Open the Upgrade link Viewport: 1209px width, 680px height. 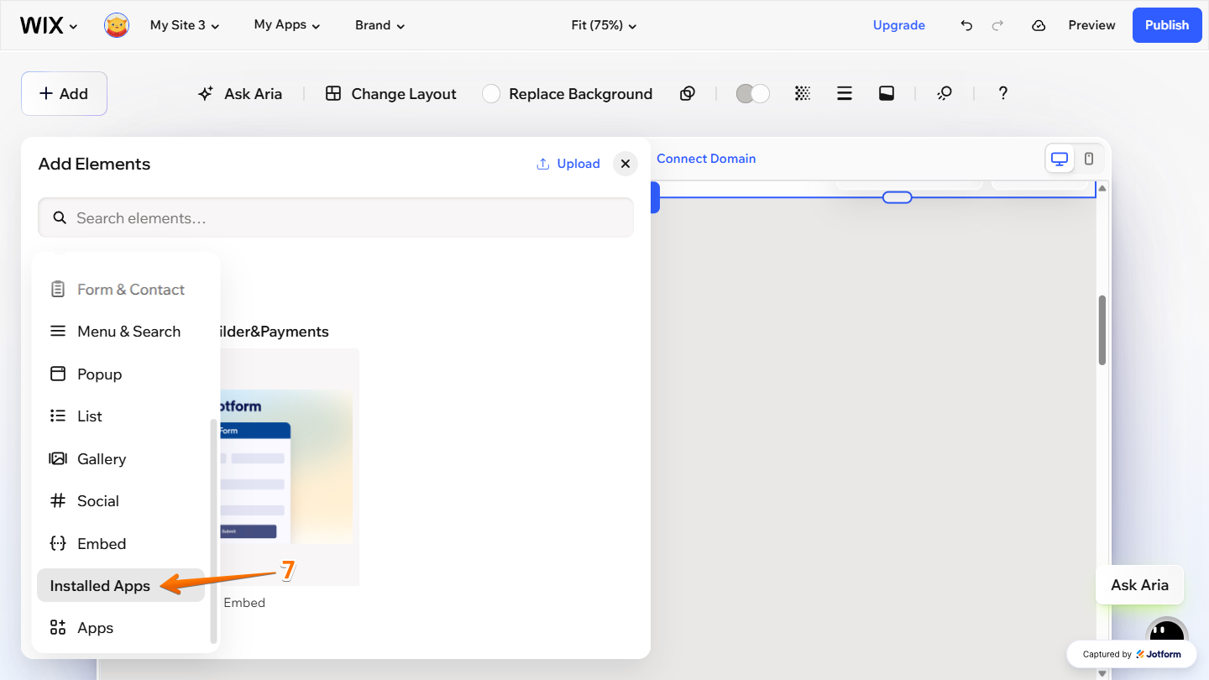pos(899,25)
